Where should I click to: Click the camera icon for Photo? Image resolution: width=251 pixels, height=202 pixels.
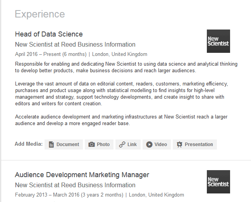click(92, 145)
